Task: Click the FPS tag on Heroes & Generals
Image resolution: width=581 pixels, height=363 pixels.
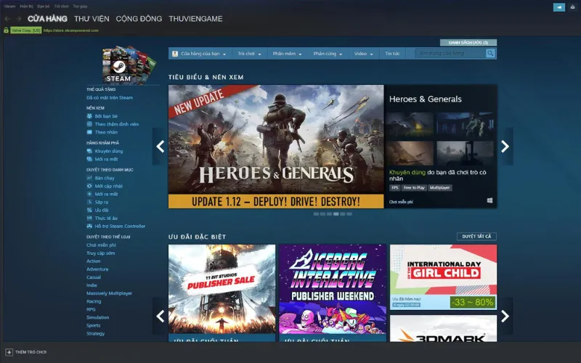Action: (x=394, y=188)
